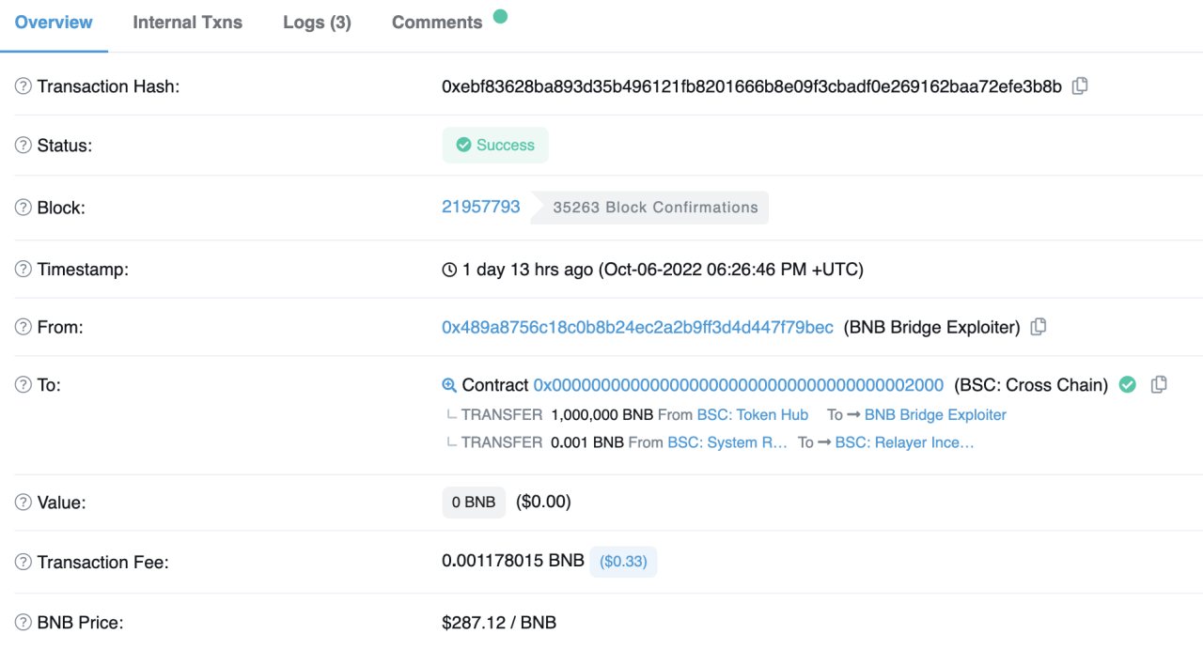Click the 0.001 BNB transfer amount
This screenshot has width=1203, height=650.
coord(587,442)
